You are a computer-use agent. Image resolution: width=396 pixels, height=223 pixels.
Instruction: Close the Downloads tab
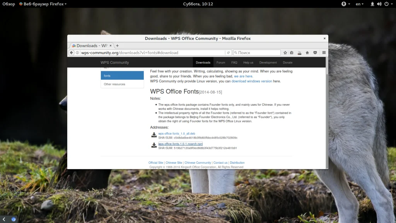point(110,46)
